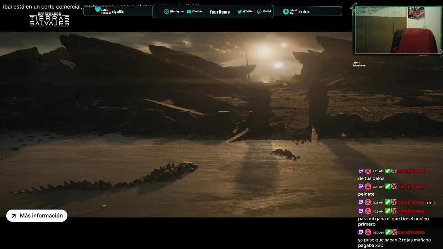Click the /Twitch label in the top bar
The height and width of the screenshot is (249, 443).
pyautogui.click(x=267, y=11)
